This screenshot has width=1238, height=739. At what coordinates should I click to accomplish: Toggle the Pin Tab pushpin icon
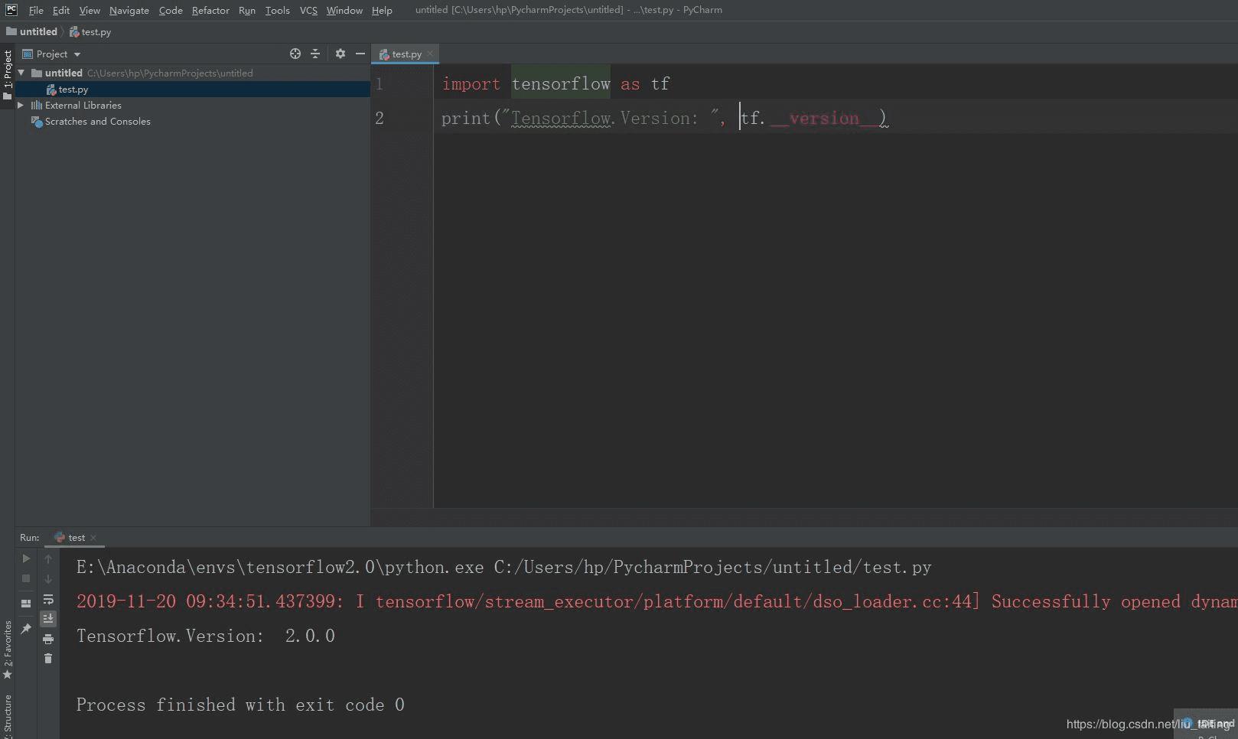click(26, 628)
